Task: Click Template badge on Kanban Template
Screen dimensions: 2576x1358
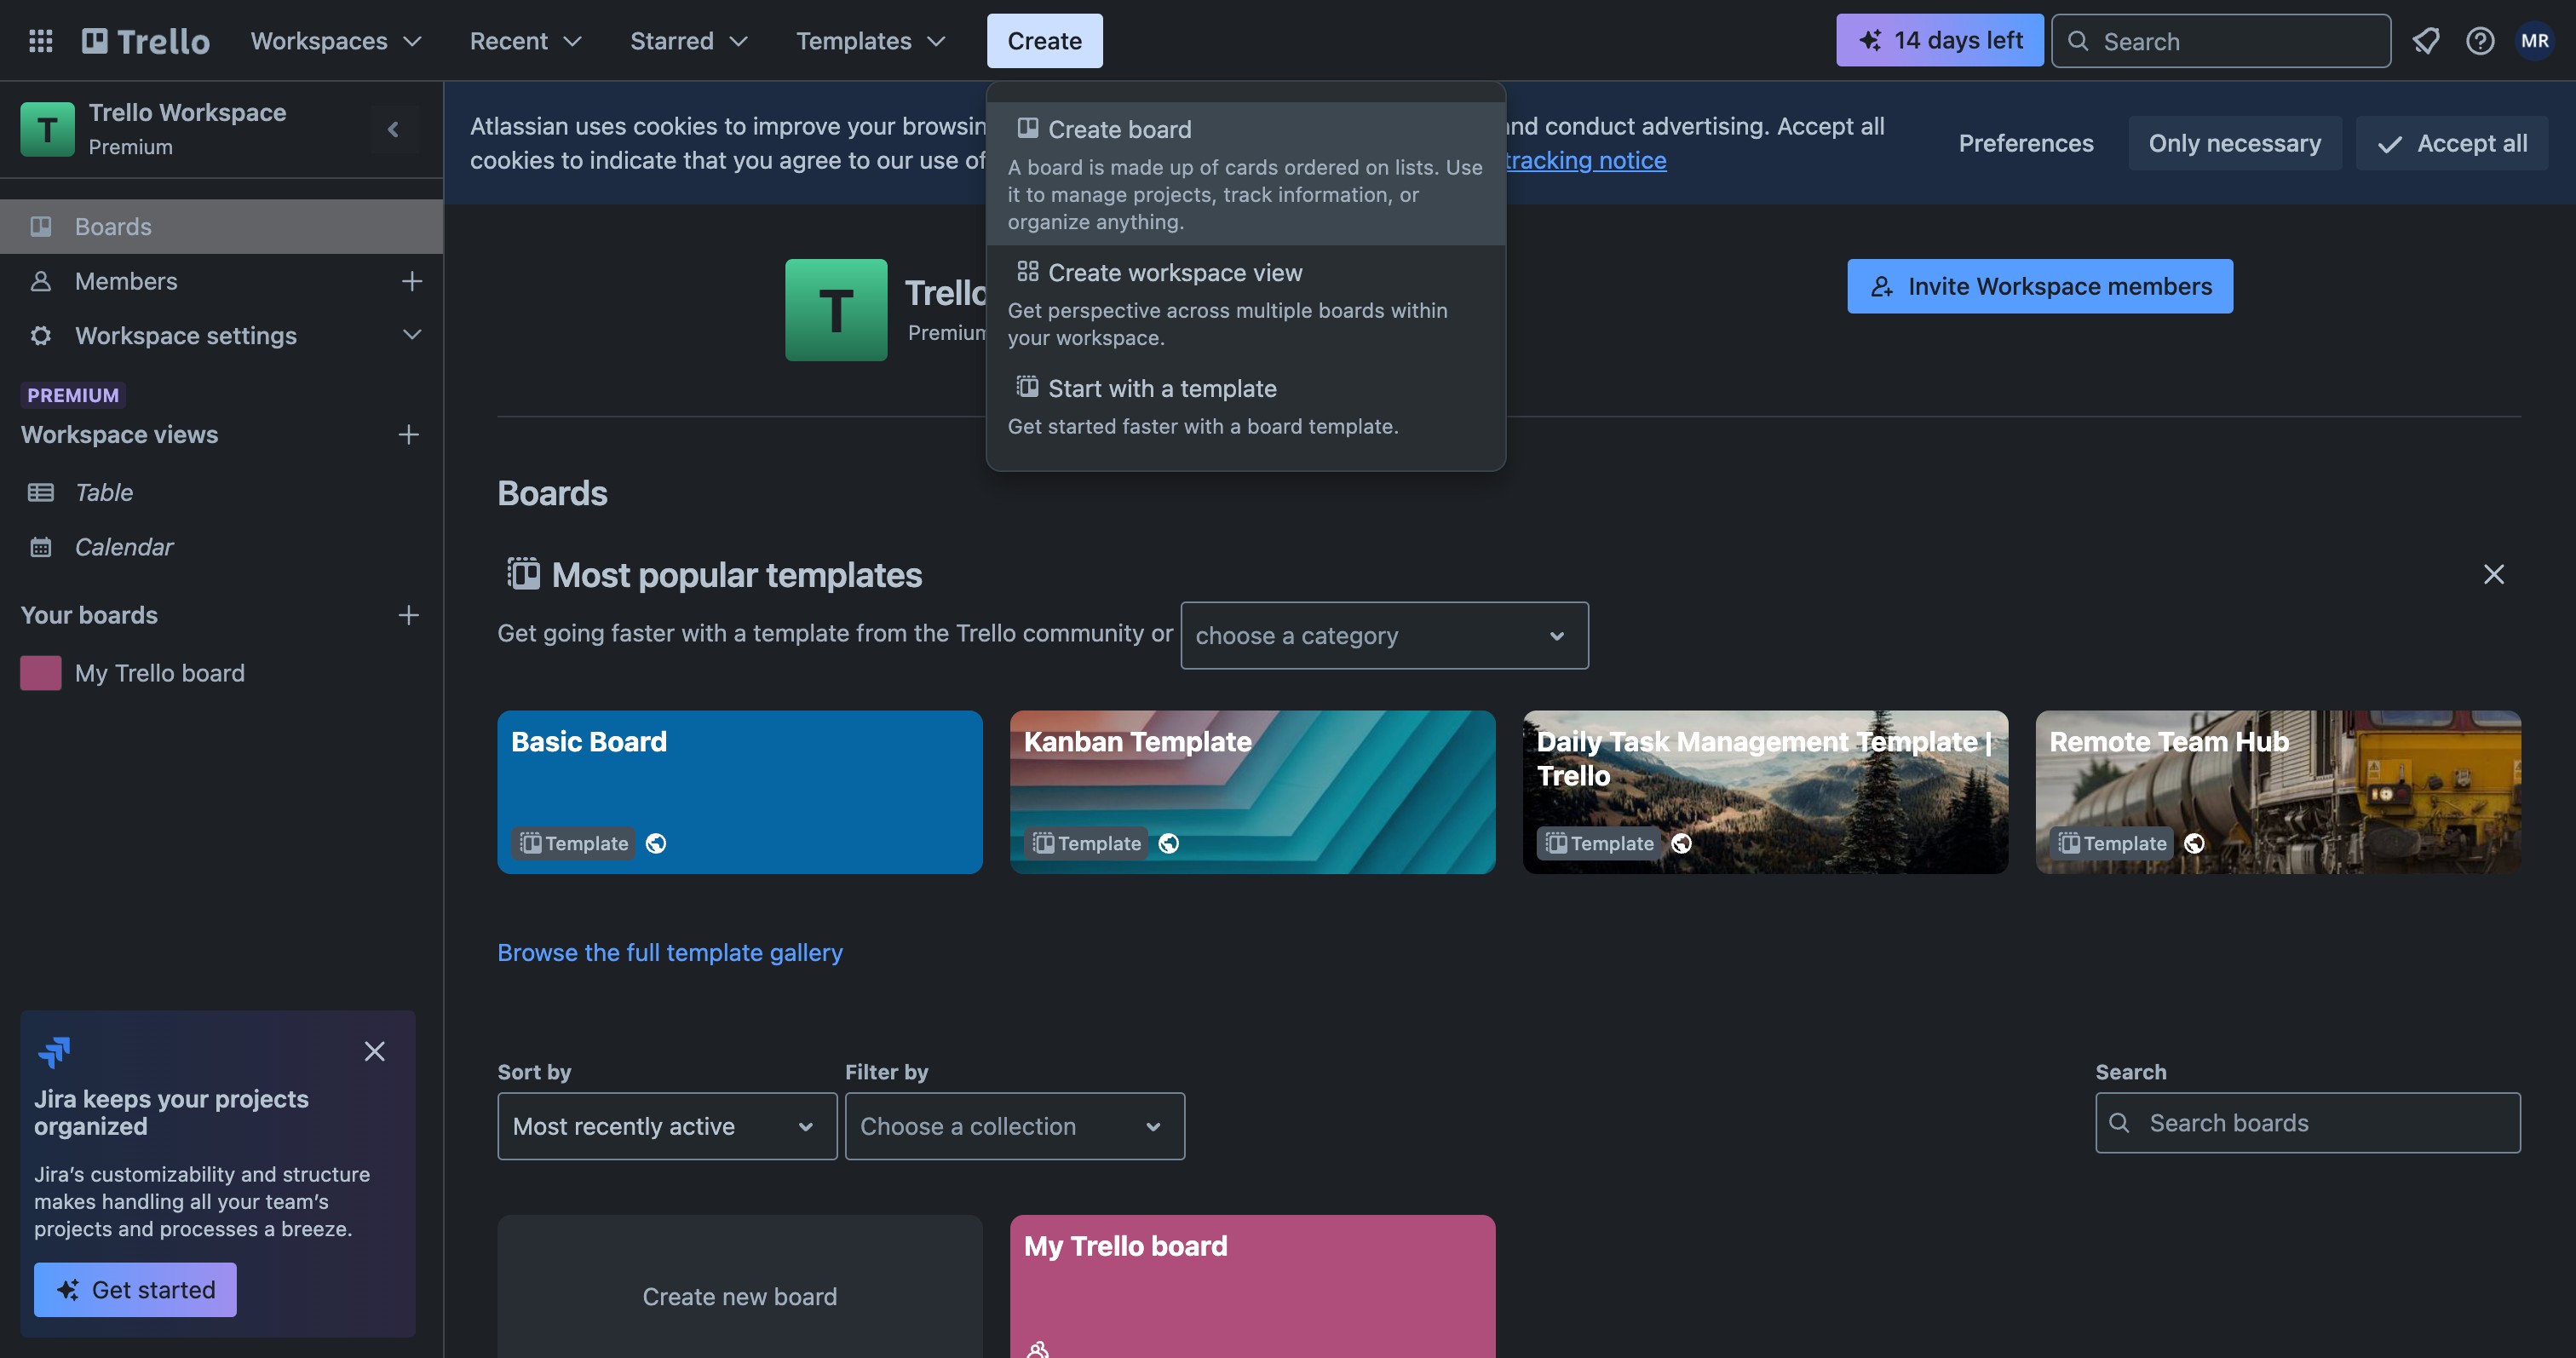Action: 1086,843
